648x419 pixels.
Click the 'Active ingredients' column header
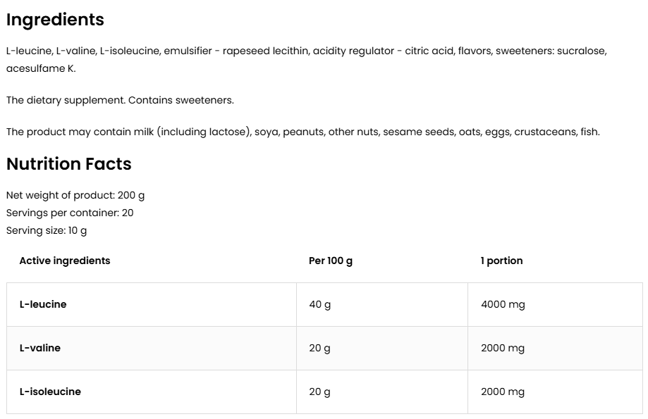coord(65,261)
